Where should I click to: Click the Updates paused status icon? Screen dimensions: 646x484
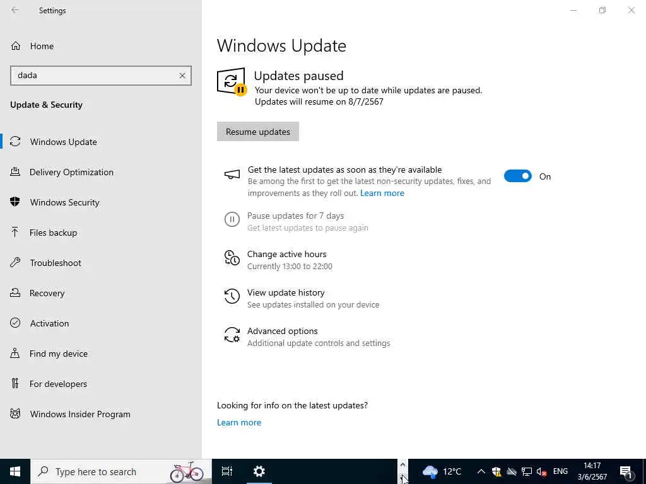tap(232, 81)
